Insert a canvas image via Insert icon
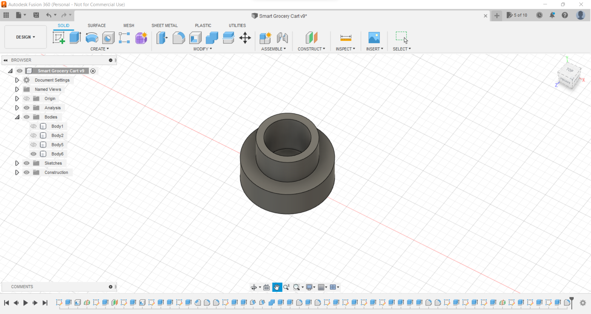The image size is (591, 314). (374, 38)
